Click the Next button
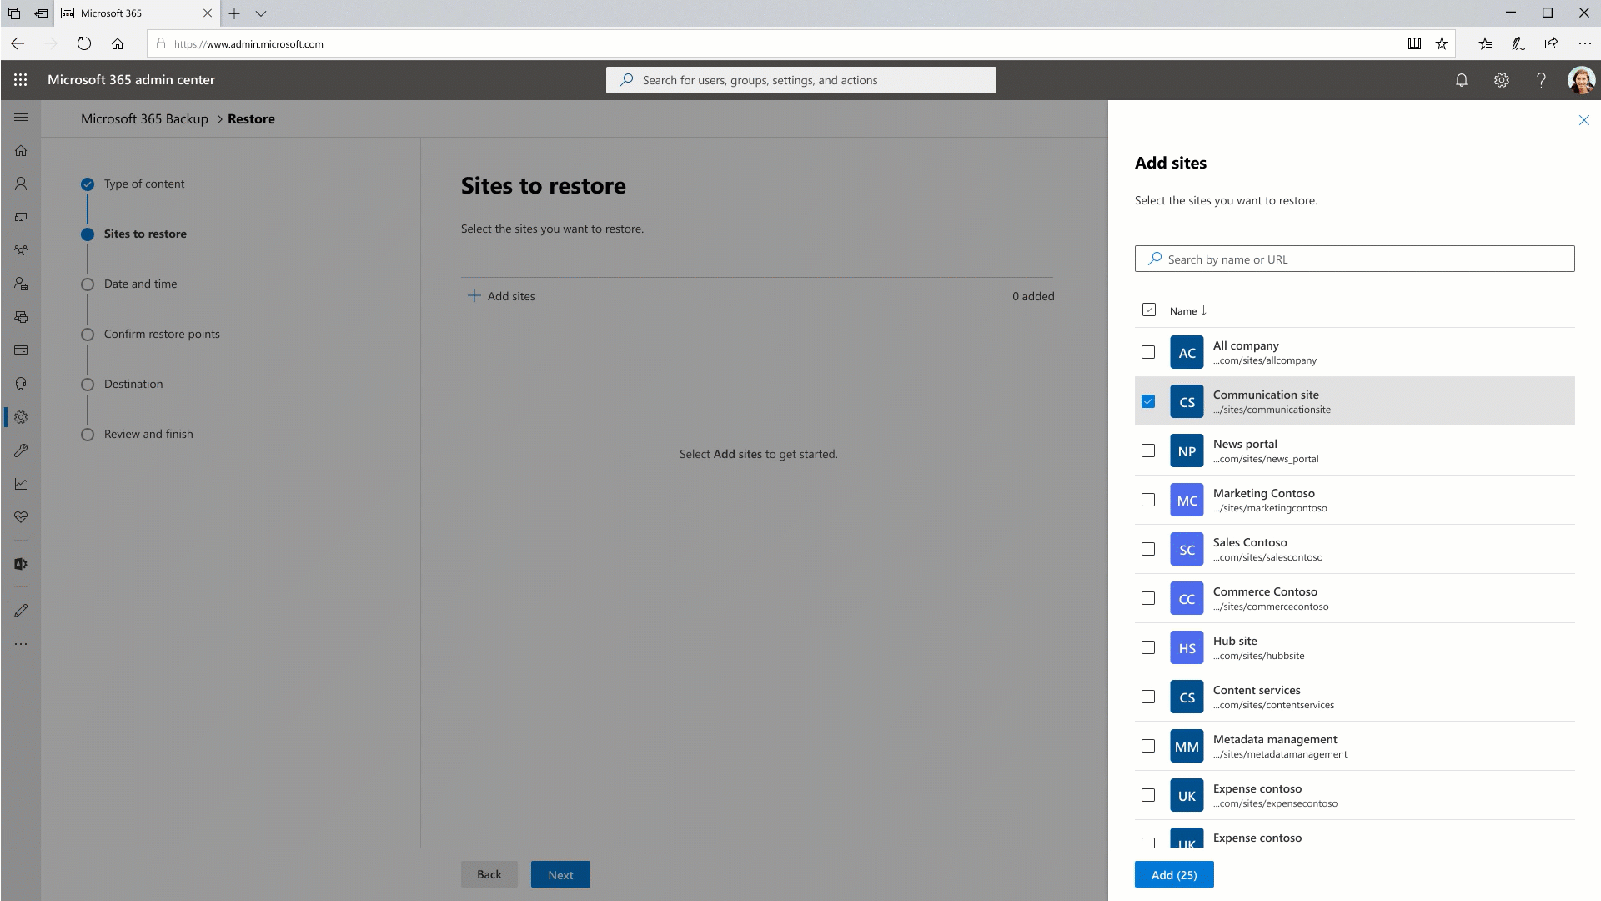 tap(560, 874)
